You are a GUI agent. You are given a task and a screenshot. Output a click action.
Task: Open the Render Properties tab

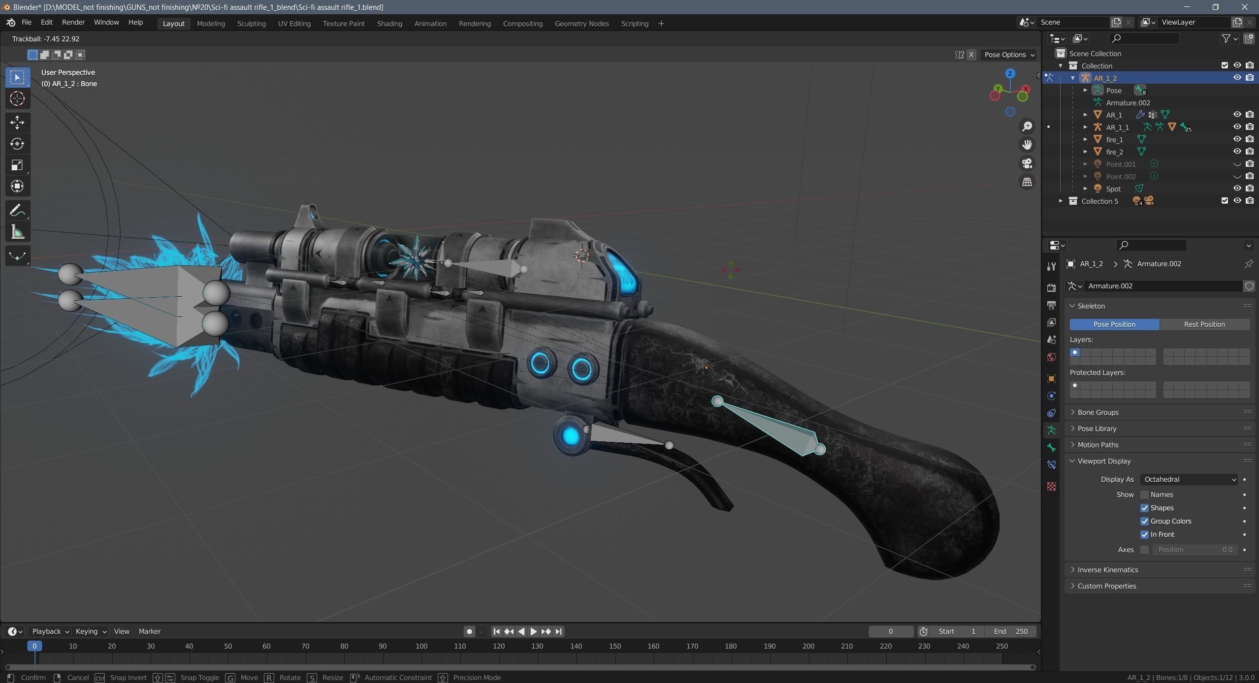click(x=1051, y=288)
